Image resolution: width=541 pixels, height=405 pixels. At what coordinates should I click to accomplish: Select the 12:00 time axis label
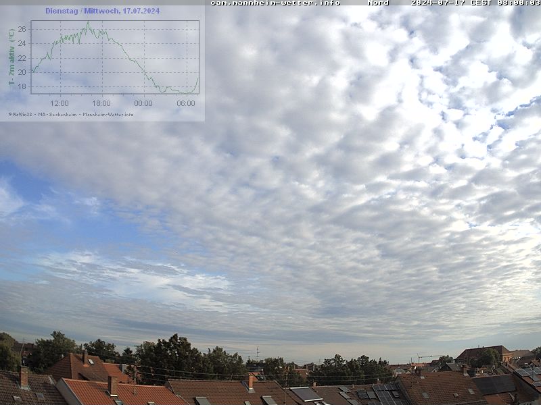pyautogui.click(x=60, y=103)
